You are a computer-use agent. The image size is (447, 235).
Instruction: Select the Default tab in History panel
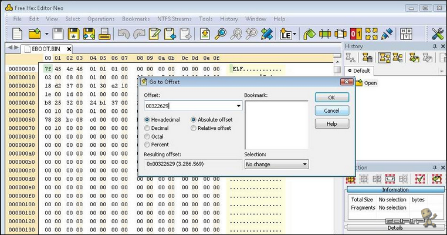tap(359, 70)
